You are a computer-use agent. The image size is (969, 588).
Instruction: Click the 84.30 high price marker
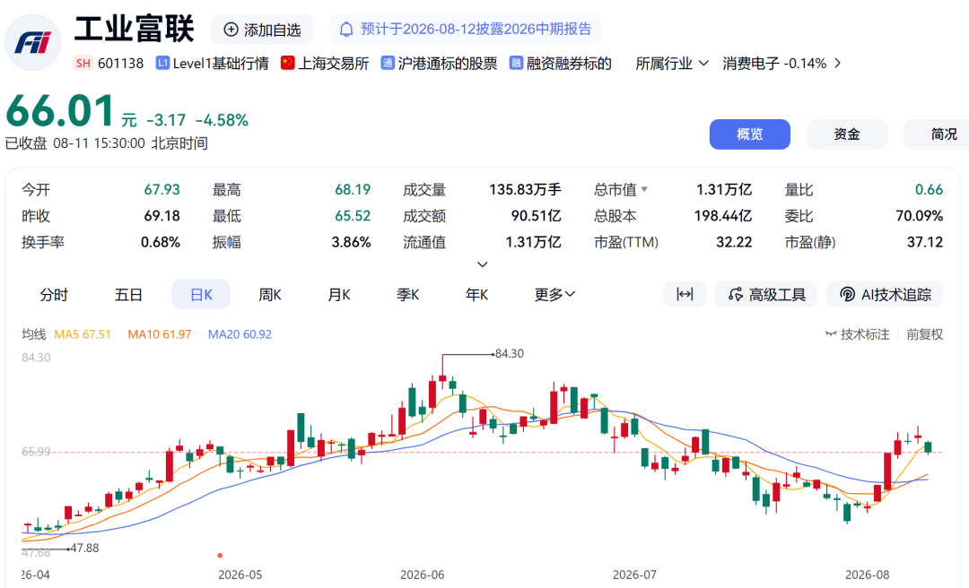click(x=510, y=353)
